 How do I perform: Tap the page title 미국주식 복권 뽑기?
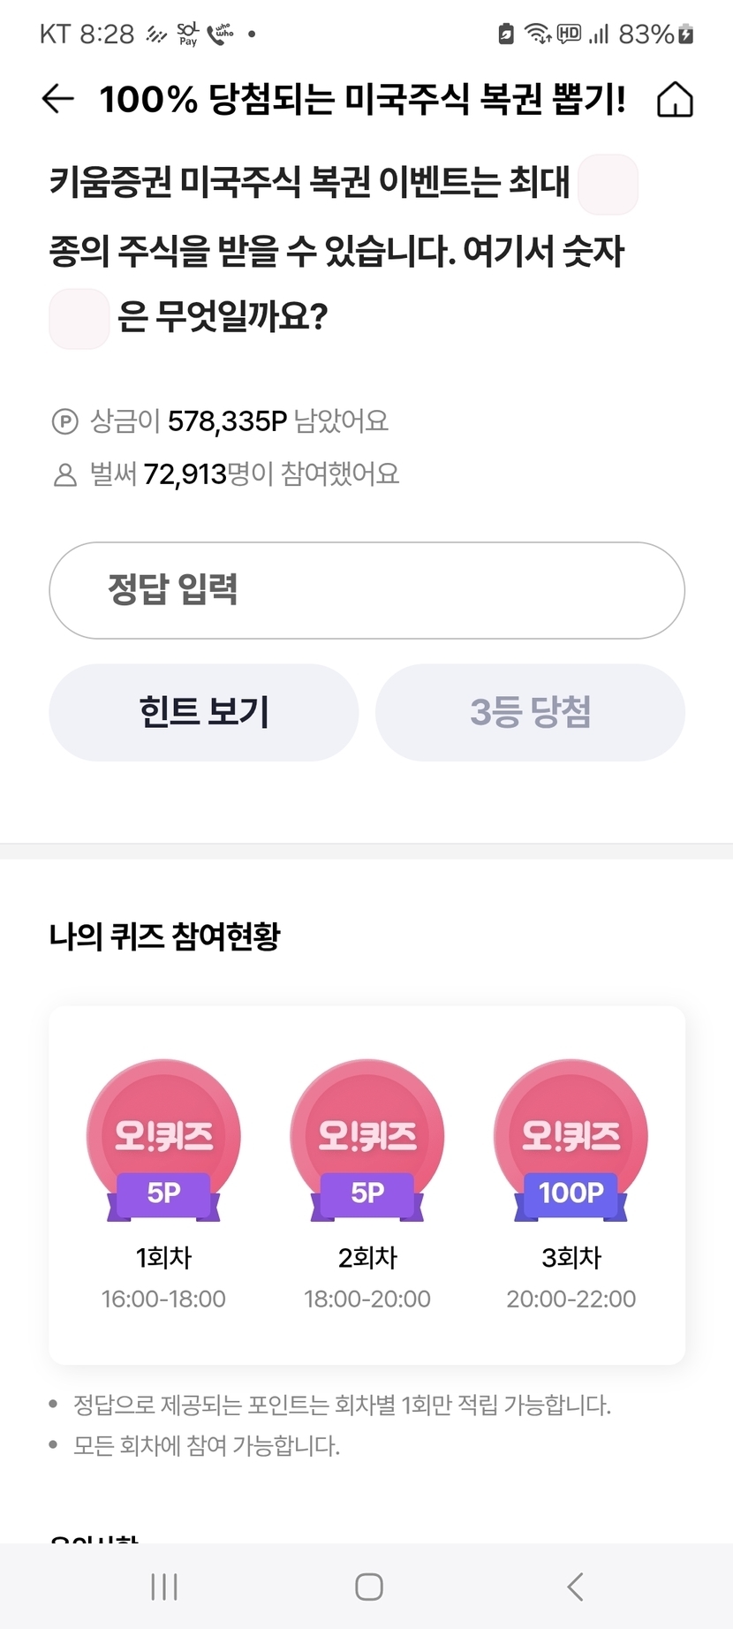(x=363, y=99)
